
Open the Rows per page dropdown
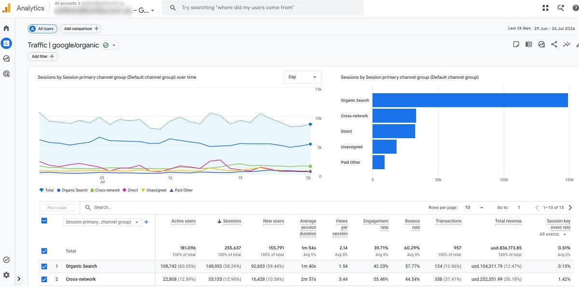point(474,208)
